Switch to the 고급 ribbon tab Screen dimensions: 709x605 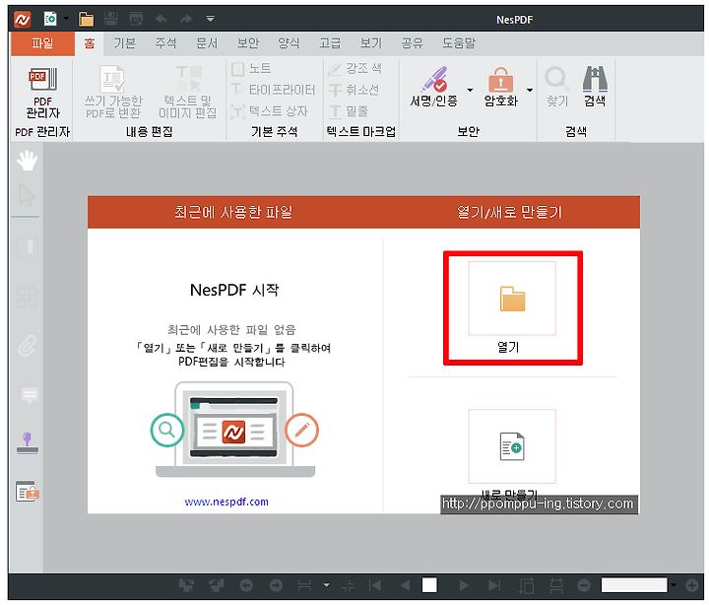(330, 43)
